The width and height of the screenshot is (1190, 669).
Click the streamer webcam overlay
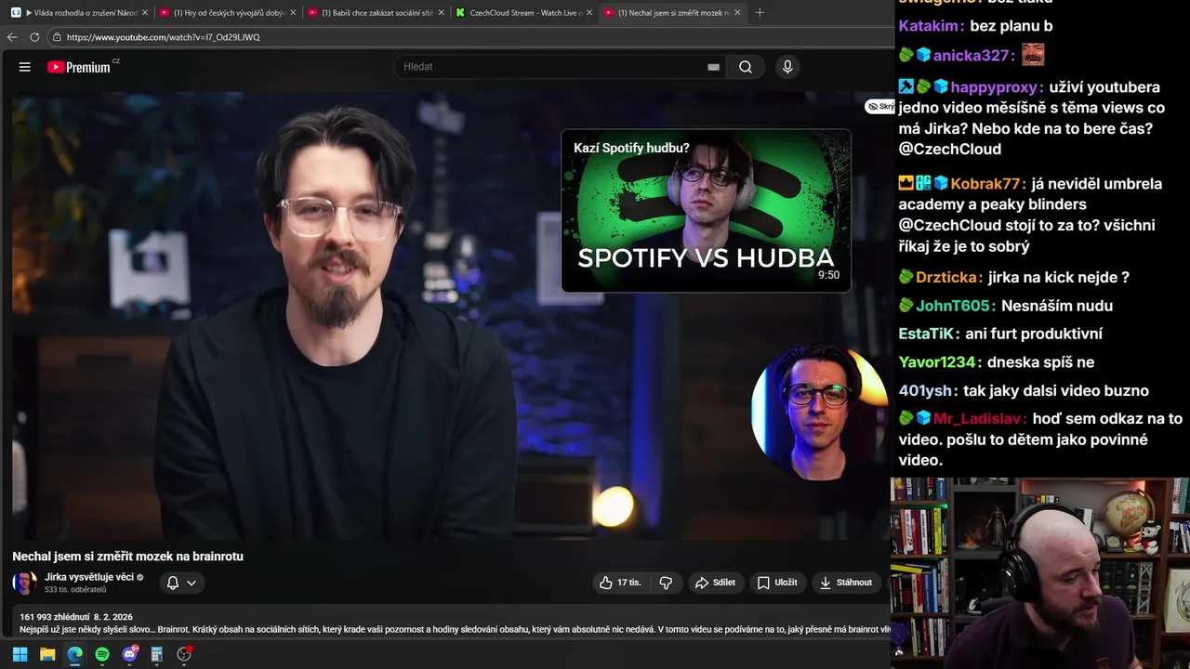pyautogui.click(x=1040, y=572)
